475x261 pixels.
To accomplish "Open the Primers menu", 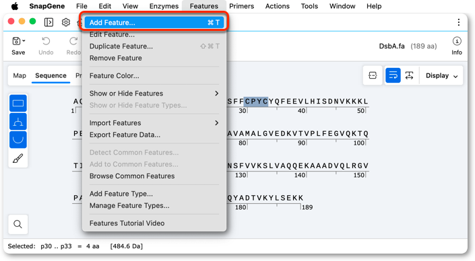I will coord(241,6).
